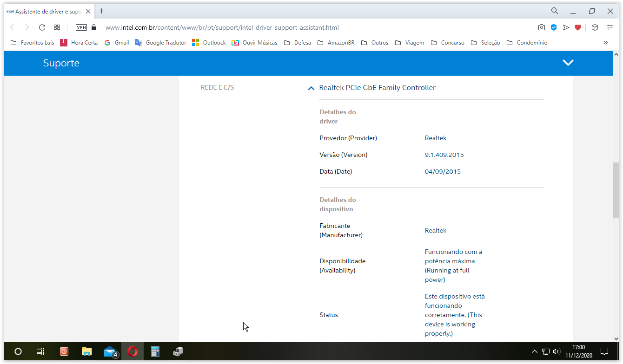The height and width of the screenshot is (364, 623).
Task: Open the Ouvir Músicas bookmark
Action: point(254,43)
